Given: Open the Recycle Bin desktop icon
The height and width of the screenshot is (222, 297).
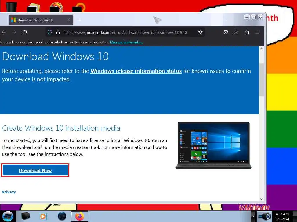Looking at the screenshot, I should coord(11,7).
